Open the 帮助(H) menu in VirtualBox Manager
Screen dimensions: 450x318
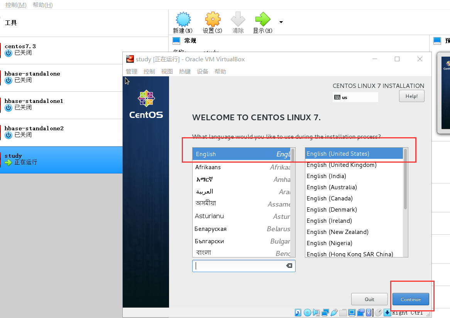click(x=43, y=5)
